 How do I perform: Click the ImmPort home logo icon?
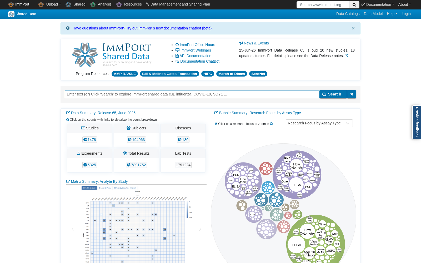[x=11, y=4]
